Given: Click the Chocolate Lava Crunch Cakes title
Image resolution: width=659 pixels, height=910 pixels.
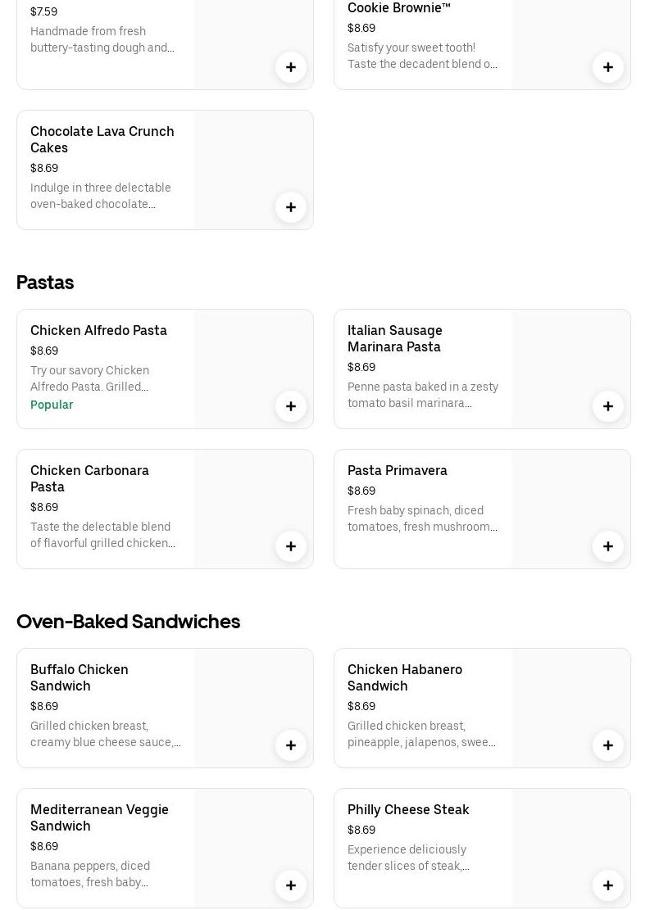Looking at the screenshot, I should click(102, 139).
